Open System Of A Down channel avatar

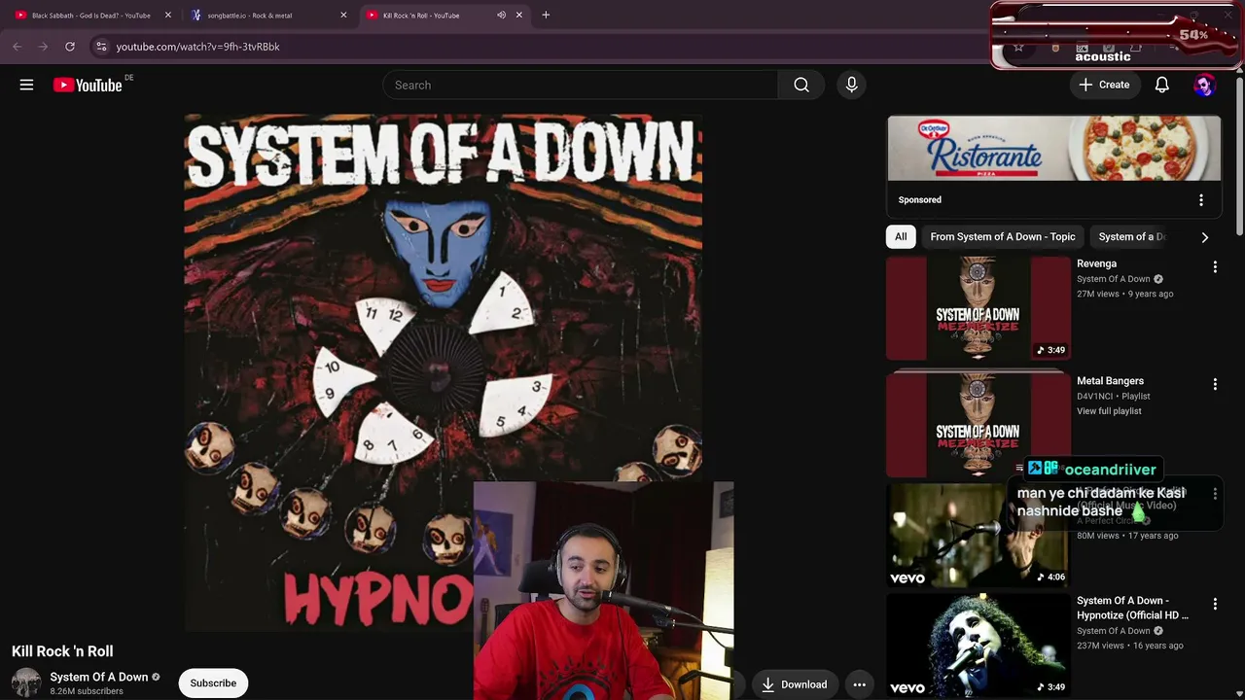(26, 682)
